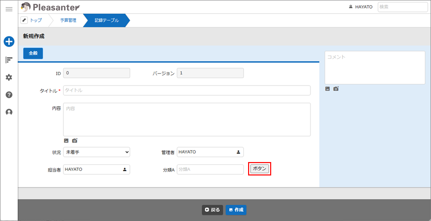Click person icon in 担当者 field
Screen dimensions: 431x221
125,169
